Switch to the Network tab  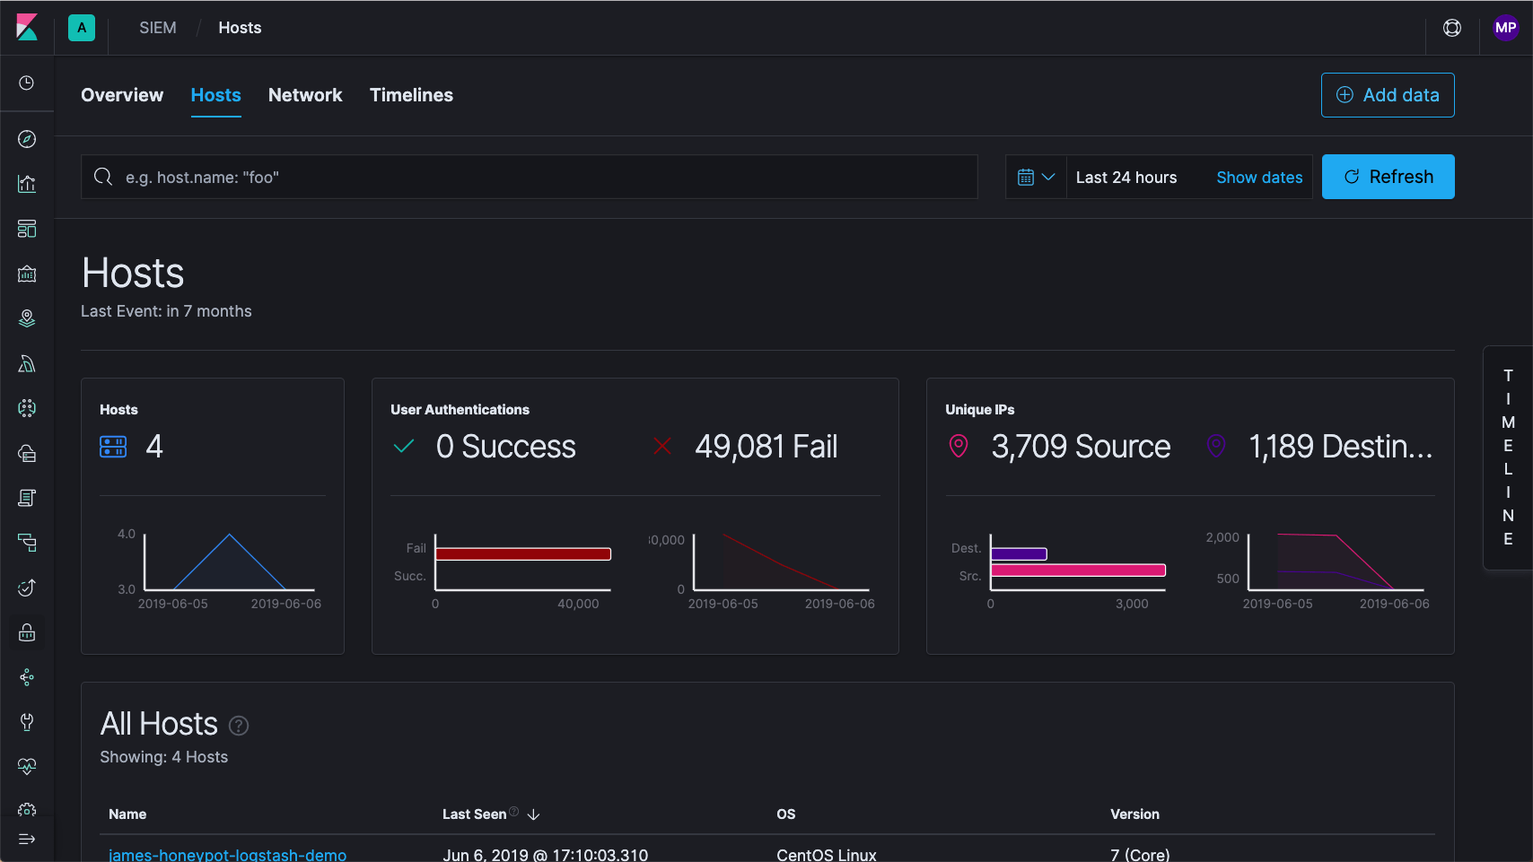305,95
